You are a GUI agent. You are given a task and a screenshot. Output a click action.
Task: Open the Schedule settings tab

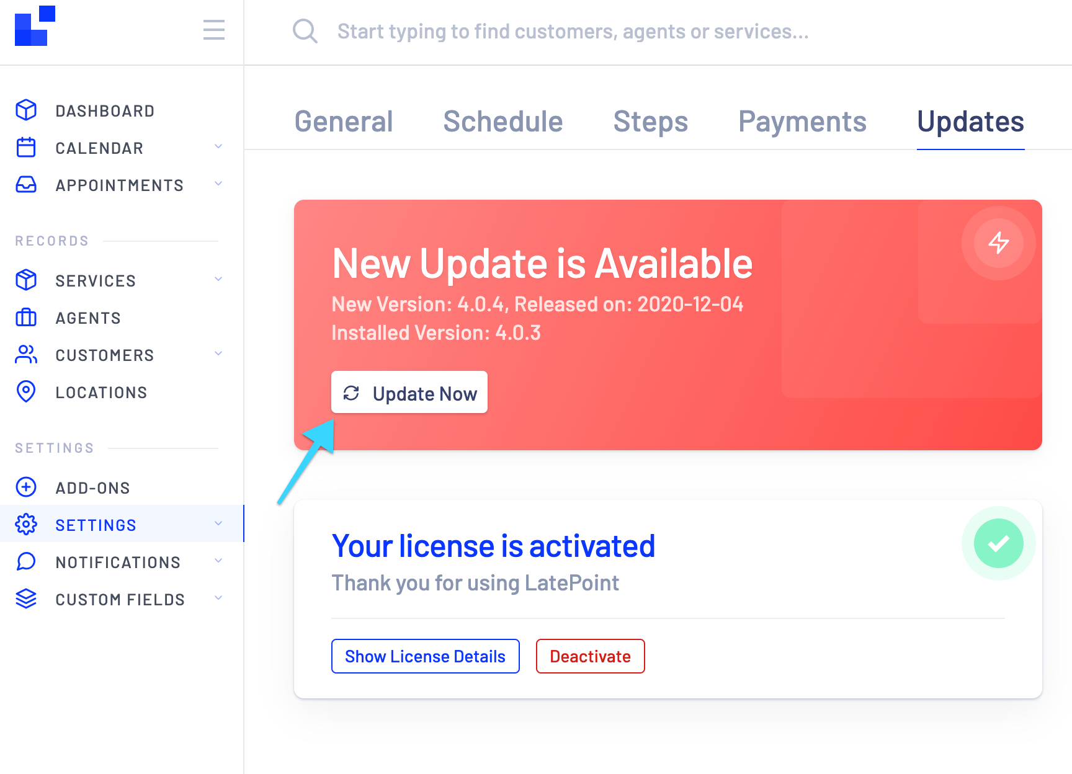click(x=502, y=122)
